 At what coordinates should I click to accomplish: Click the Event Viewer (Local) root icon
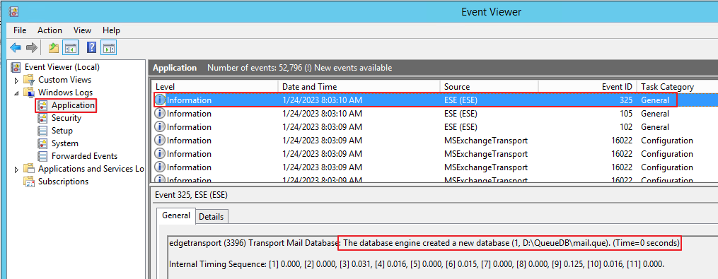coord(16,67)
